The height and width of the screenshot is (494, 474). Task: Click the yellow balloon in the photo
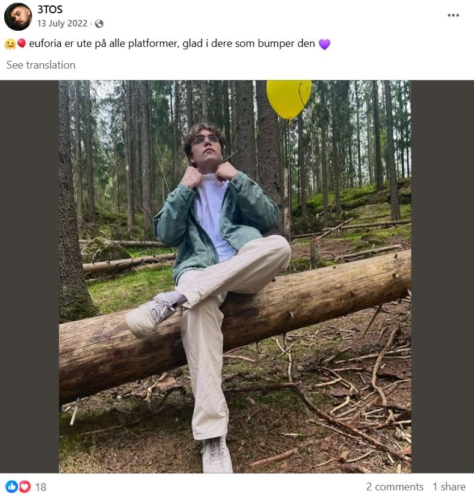pos(289,97)
